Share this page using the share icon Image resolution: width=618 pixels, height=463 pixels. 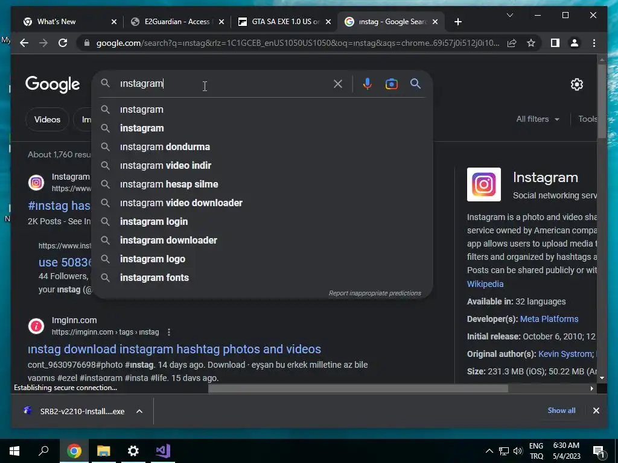point(512,43)
